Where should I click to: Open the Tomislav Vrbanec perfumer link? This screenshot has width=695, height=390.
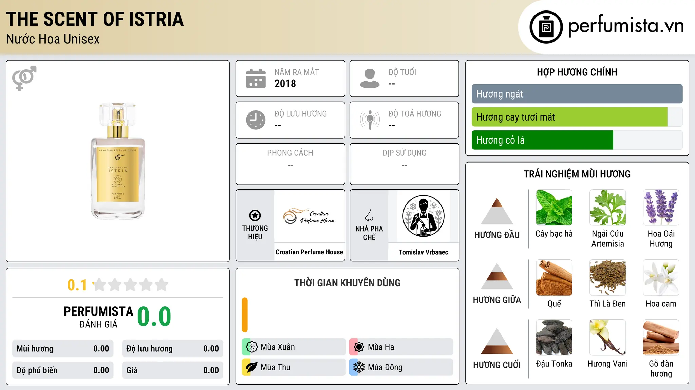tap(423, 252)
